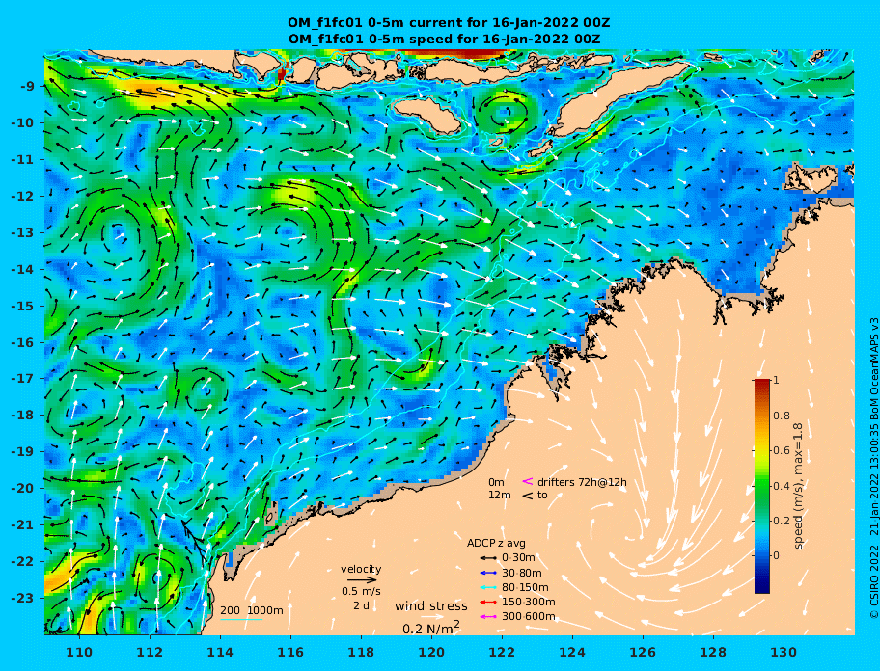Screen dimensions: 880x671
Task: Click the title line 'OM_f1fc01 0-5m speed for 16-Jan-2022 00Z'
Action: 444,40
